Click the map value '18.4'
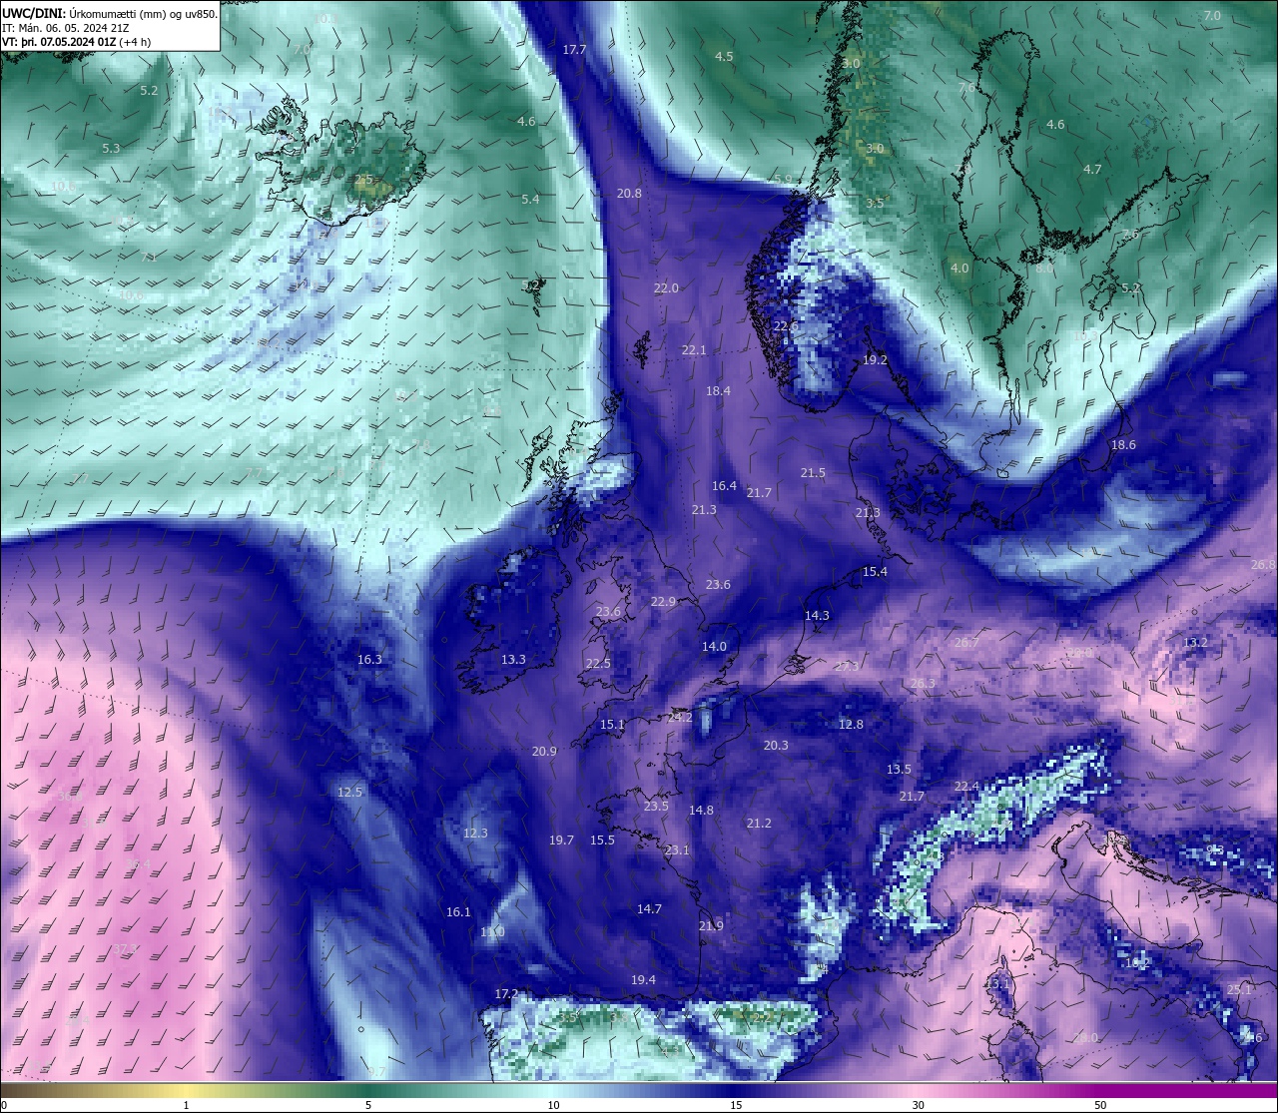The image size is (1278, 1113). pyautogui.click(x=718, y=390)
